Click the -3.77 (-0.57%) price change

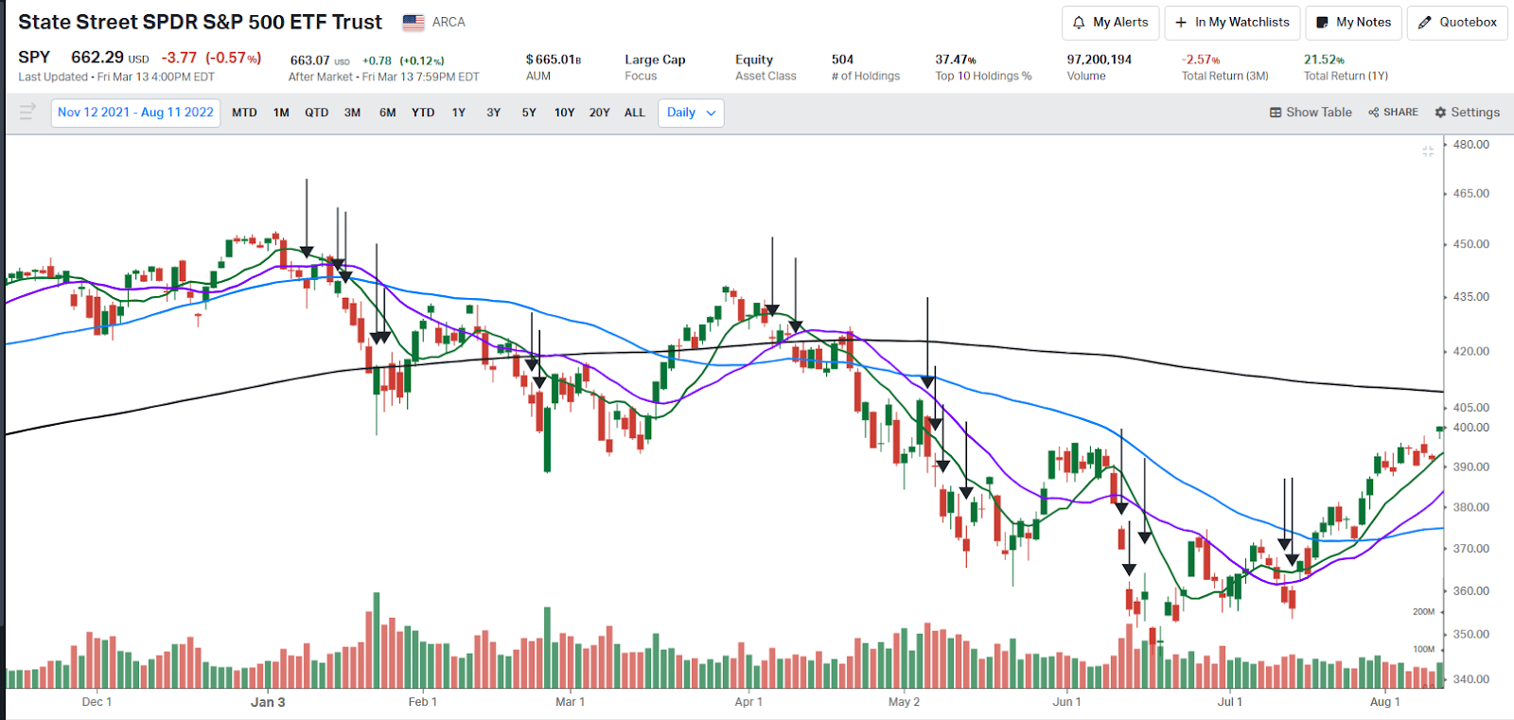click(211, 58)
